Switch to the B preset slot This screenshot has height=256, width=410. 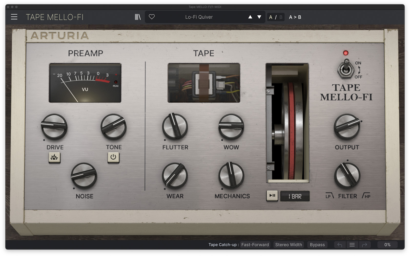click(281, 17)
